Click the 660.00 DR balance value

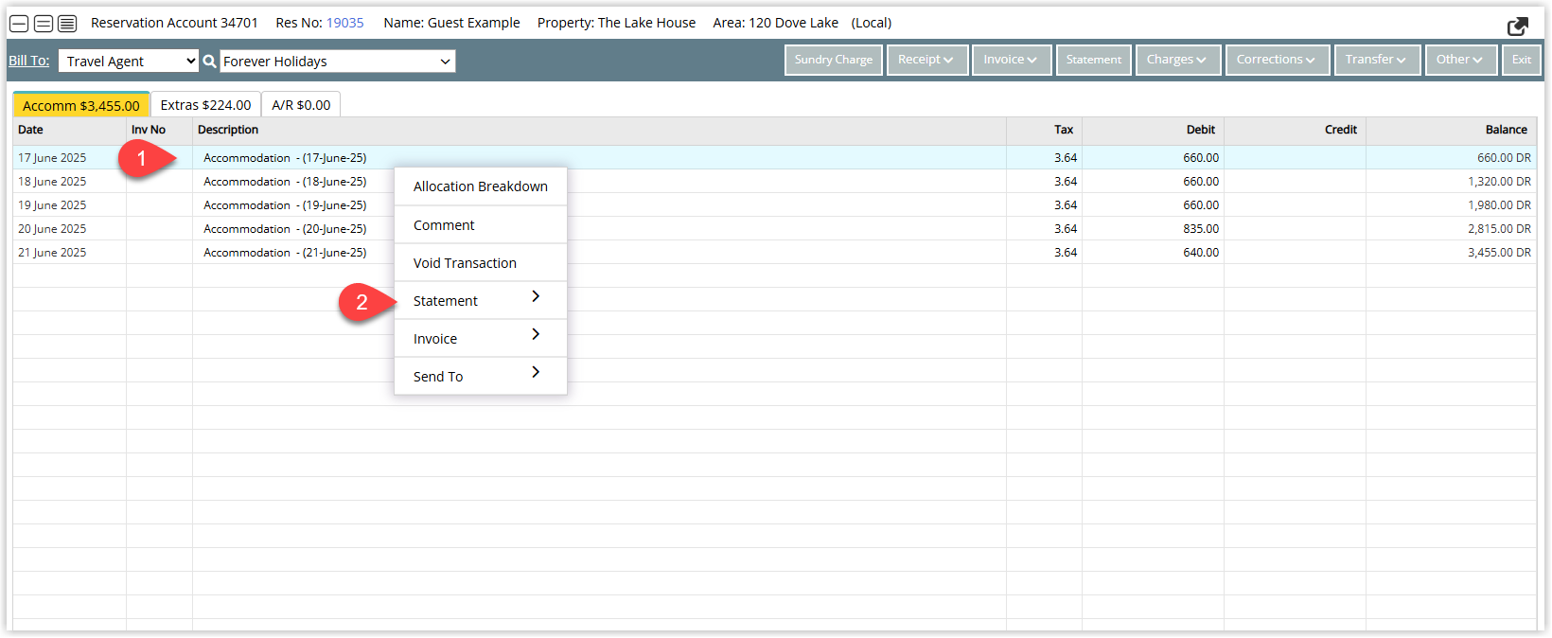1504,158
